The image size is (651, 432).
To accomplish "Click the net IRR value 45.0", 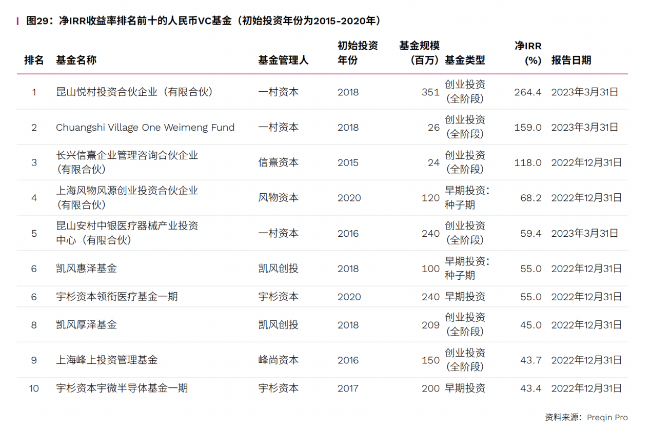I will pyautogui.click(x=531, y=325).
